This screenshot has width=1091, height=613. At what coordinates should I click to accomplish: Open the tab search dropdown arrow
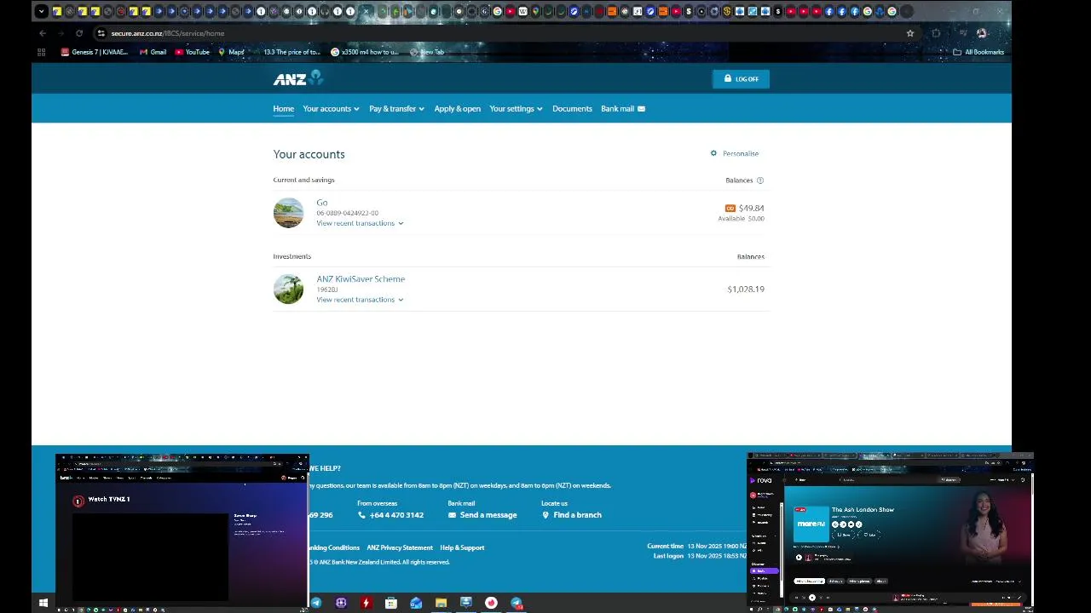point(41,11)
